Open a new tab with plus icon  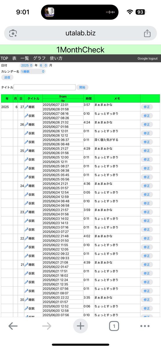(x=80, y=326)
